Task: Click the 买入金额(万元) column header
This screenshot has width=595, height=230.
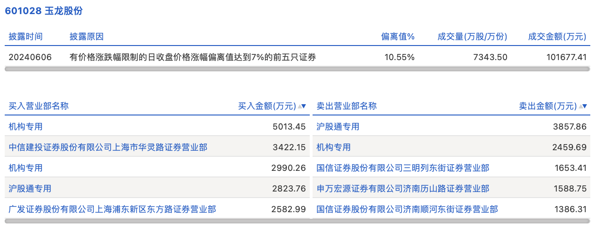Action: click(267, 106)
